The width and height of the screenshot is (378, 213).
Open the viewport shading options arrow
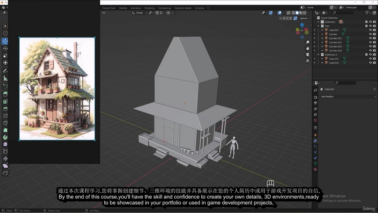pyautogui.click(x=308, y=13)
